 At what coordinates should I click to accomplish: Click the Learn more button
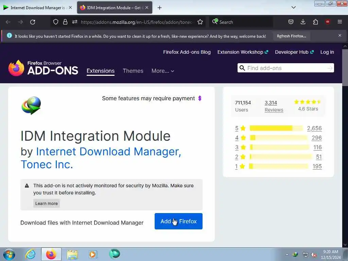(x=46, y=203)
